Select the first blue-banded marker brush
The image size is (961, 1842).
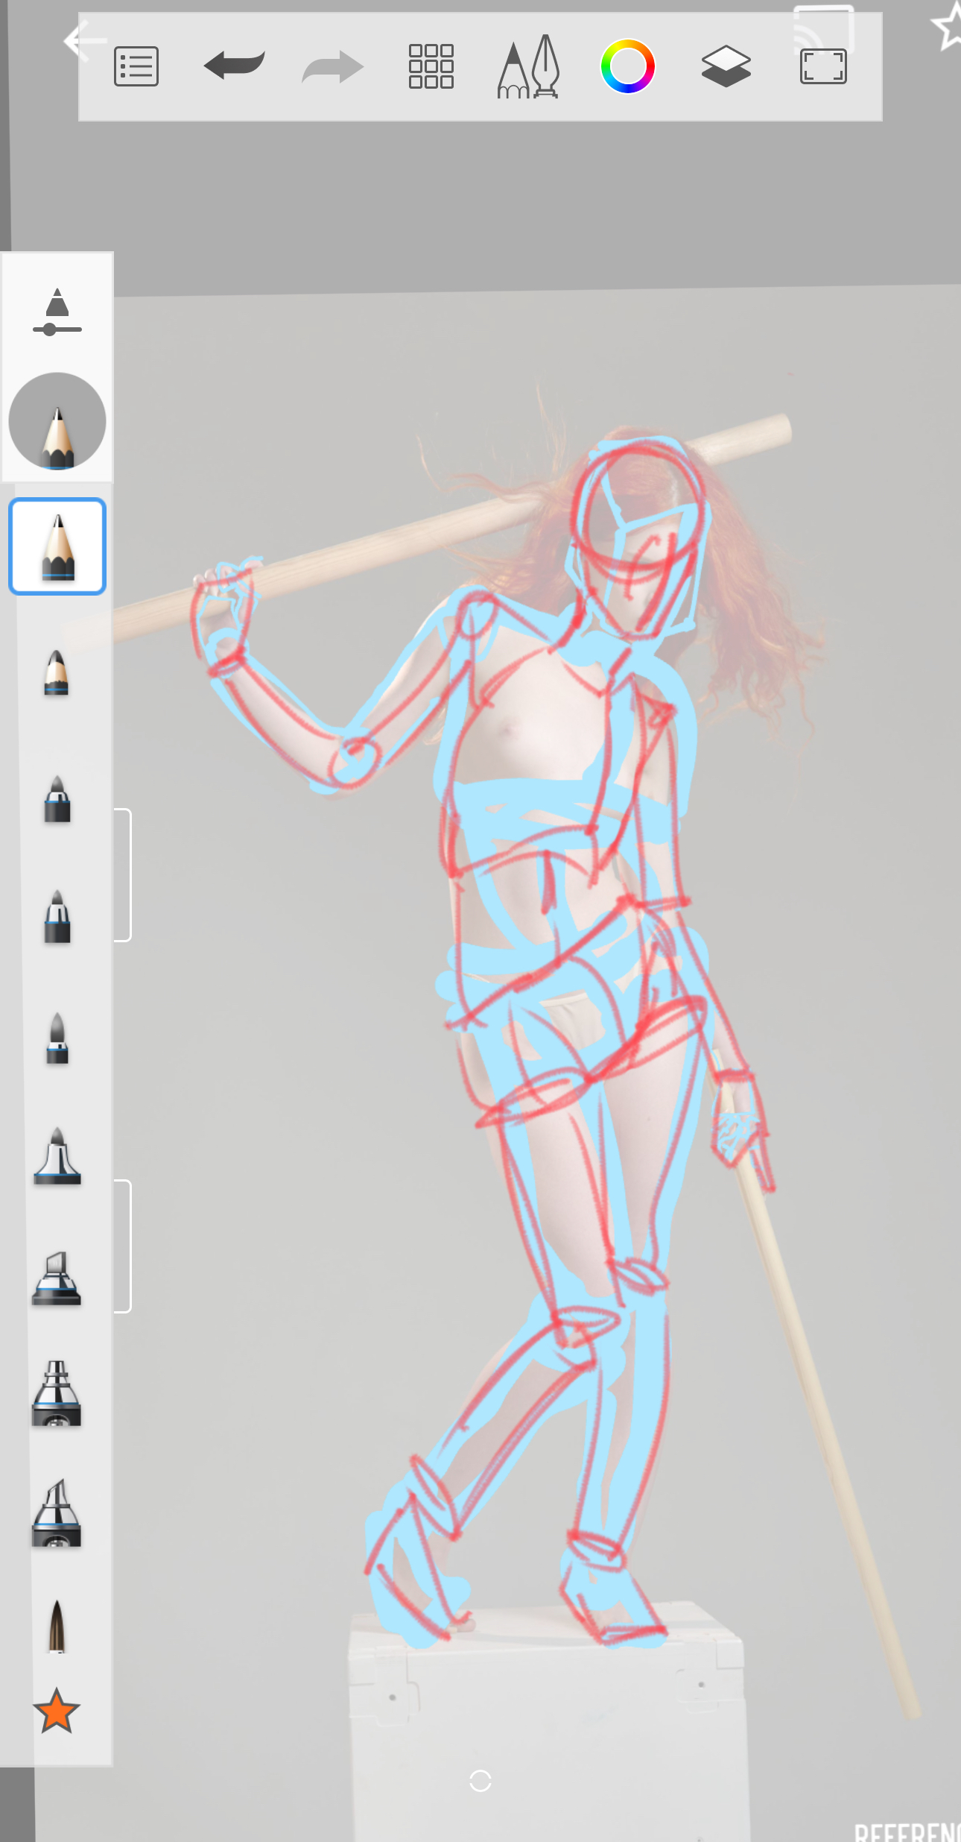57,799
